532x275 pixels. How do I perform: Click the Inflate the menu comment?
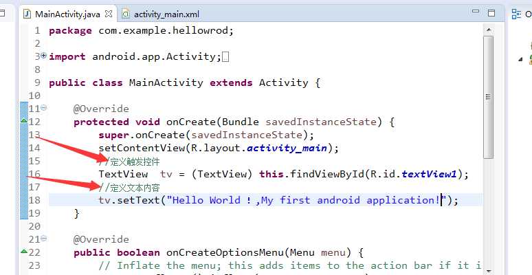290,265
